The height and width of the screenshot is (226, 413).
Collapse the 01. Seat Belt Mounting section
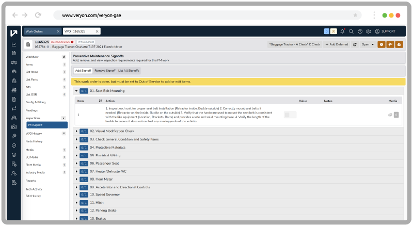(77, 91)
